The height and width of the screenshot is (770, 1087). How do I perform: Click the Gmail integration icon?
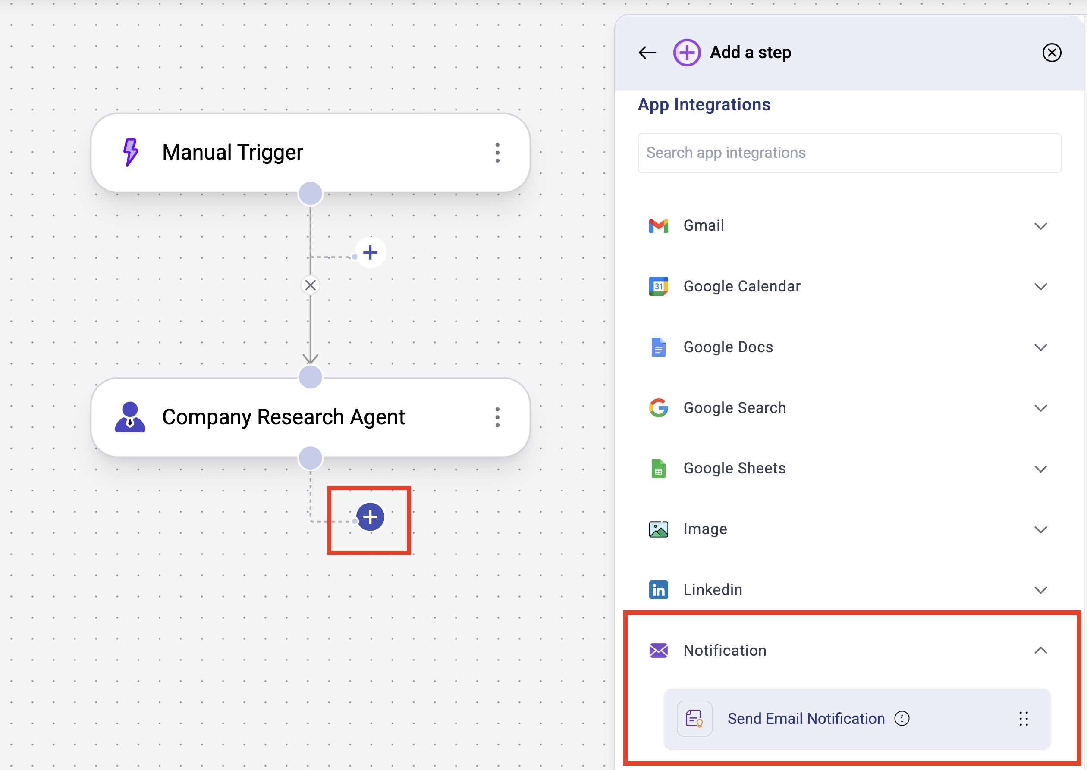[659, 225]
